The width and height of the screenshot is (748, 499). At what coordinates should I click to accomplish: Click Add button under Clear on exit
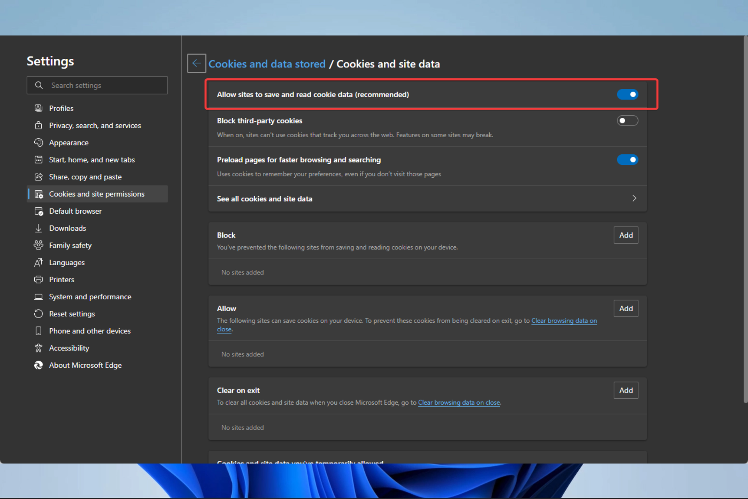pyautogui.click(x=626, y=390)
